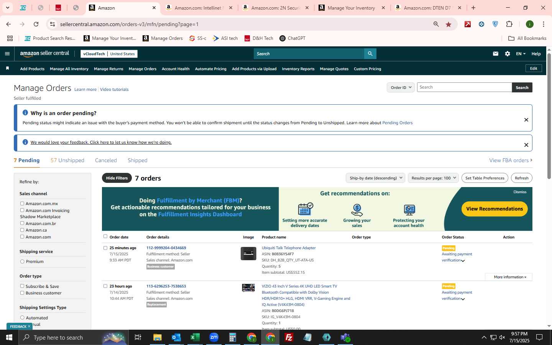Check the Amazon.ca sales channel filter
The image size is (552, 345).
pos(22,230)
